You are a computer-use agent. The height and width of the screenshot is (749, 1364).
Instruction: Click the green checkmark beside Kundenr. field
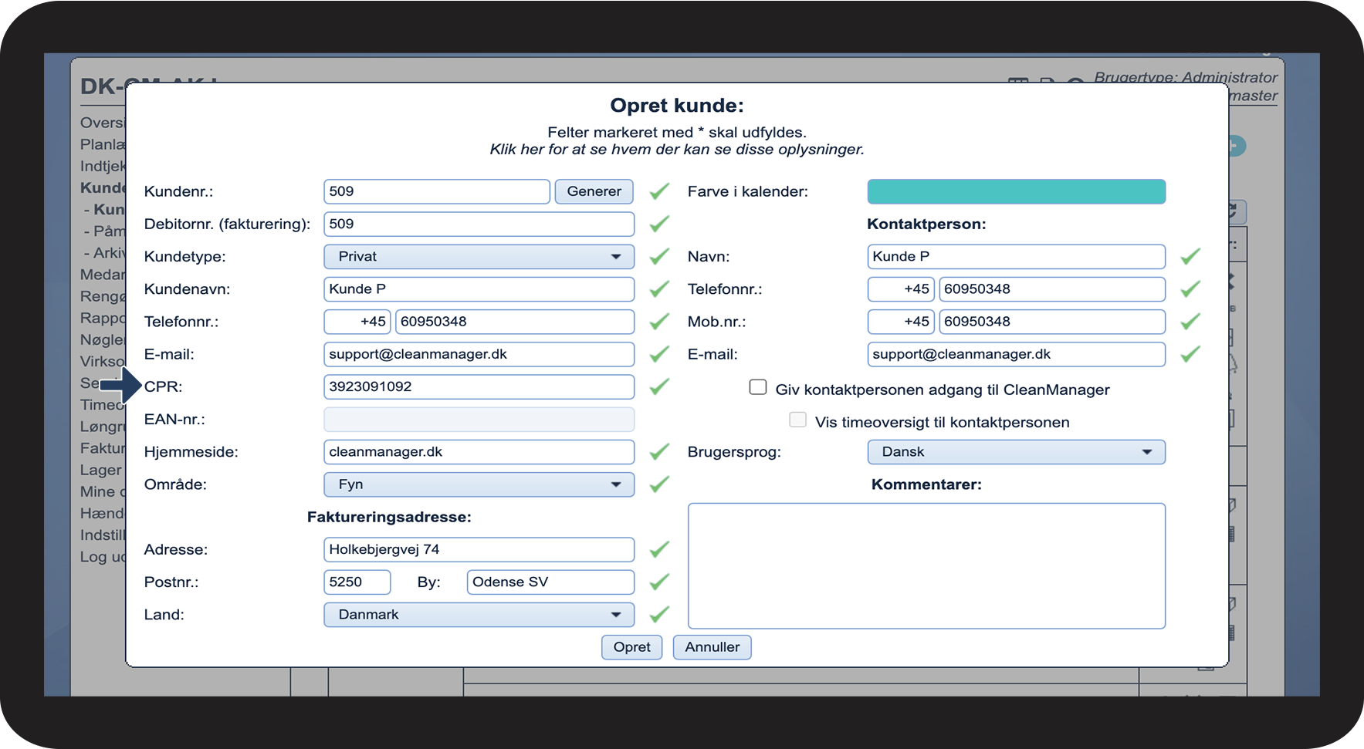click(x=658, y=191)
